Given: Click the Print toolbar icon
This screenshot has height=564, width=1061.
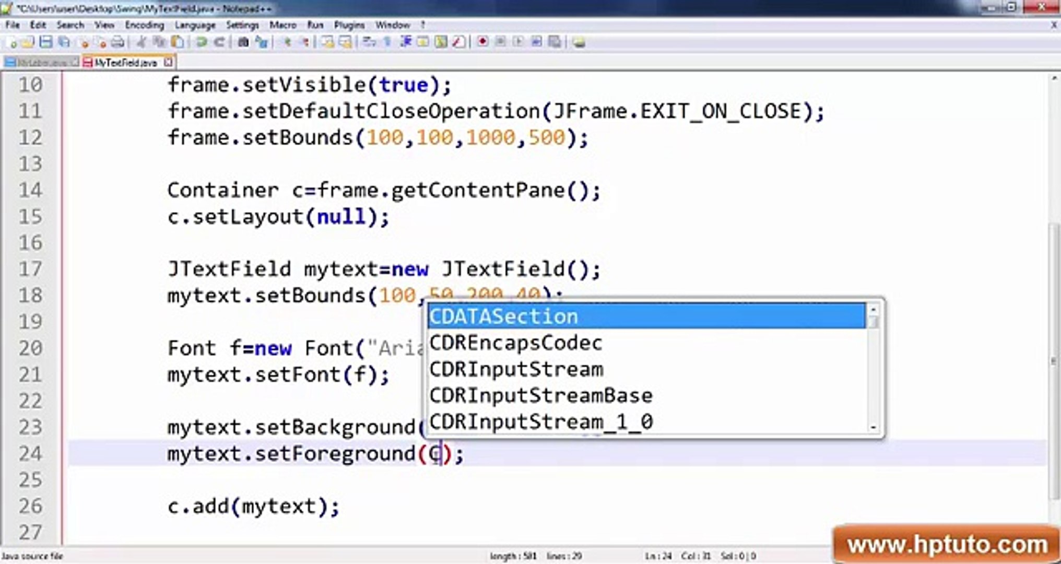Looking at the screenshot, I should (x=118, y=42).
